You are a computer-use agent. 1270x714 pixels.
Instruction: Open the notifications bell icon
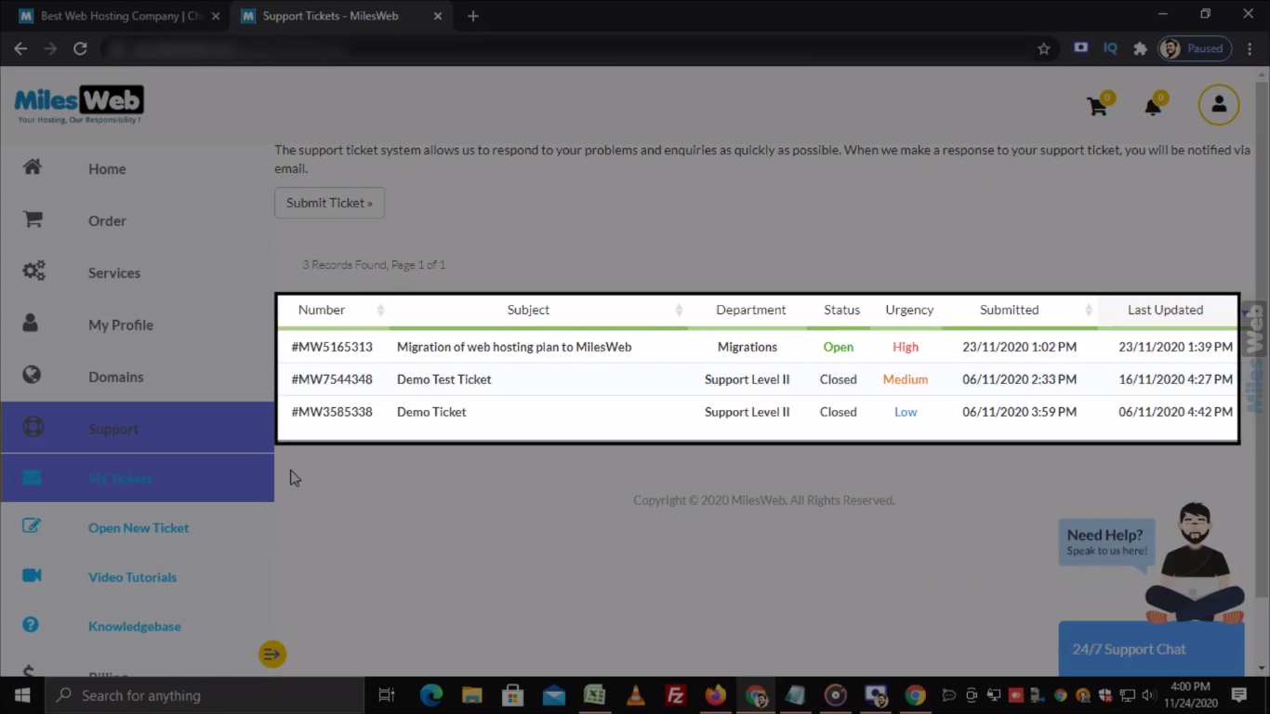1153,106
